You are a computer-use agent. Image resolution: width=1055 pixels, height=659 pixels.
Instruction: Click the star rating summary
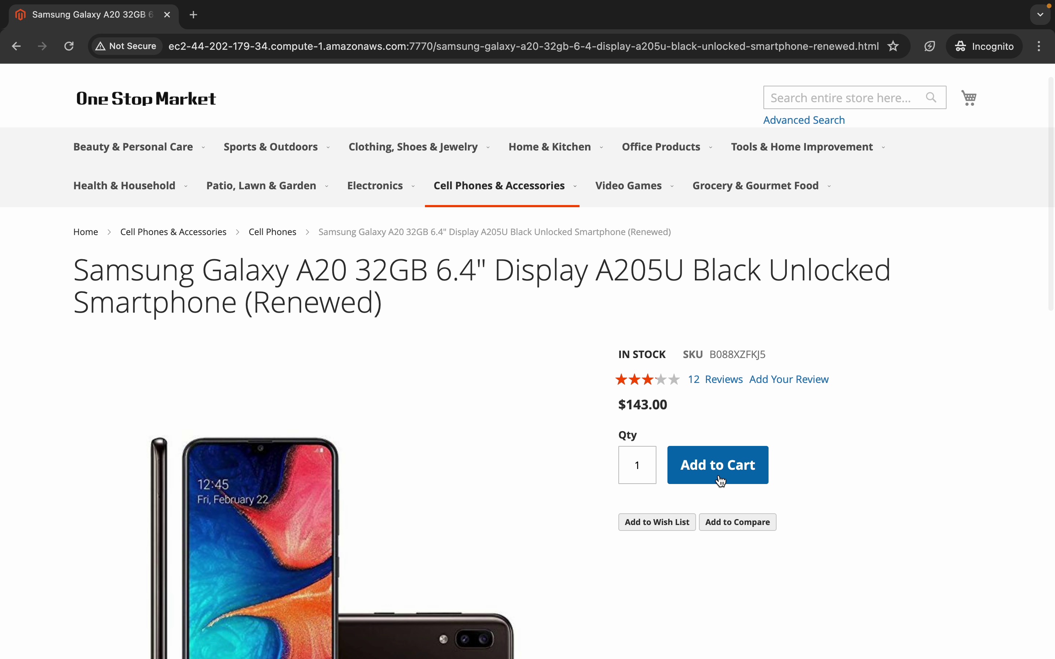(x=647, y=379)
